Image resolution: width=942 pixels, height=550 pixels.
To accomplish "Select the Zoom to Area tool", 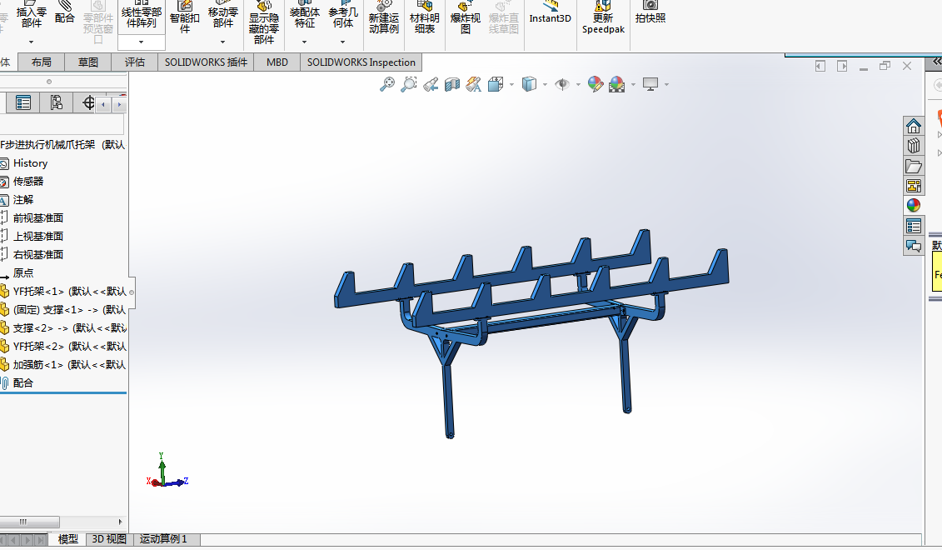I will [408, 84].
